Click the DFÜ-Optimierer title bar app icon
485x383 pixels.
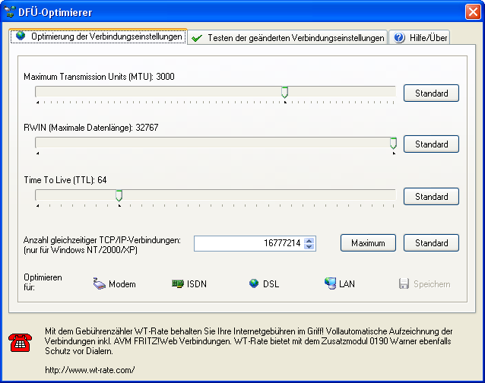pos(10,11)
